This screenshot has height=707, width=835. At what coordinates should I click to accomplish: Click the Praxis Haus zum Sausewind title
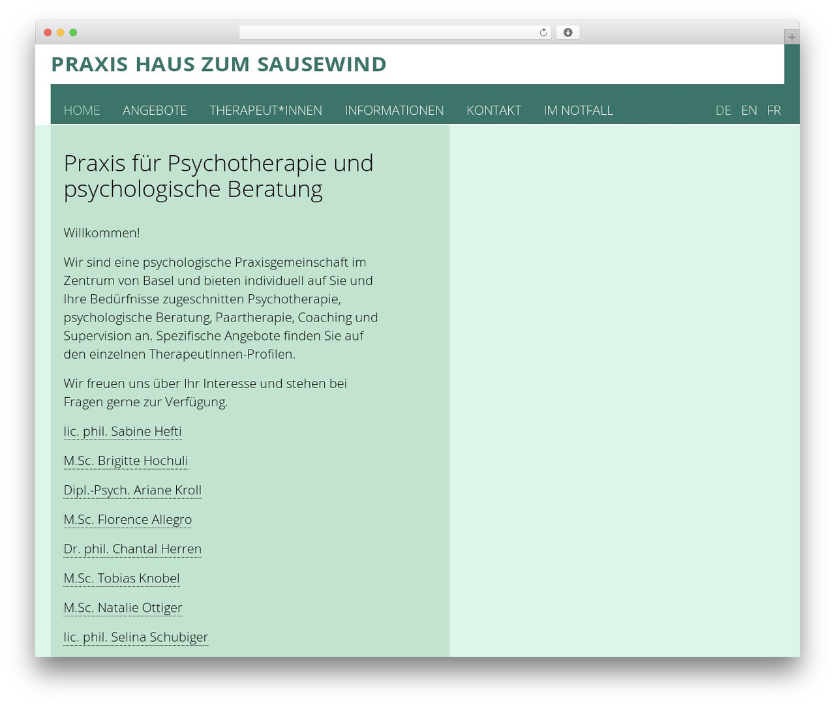pos(219,64)
